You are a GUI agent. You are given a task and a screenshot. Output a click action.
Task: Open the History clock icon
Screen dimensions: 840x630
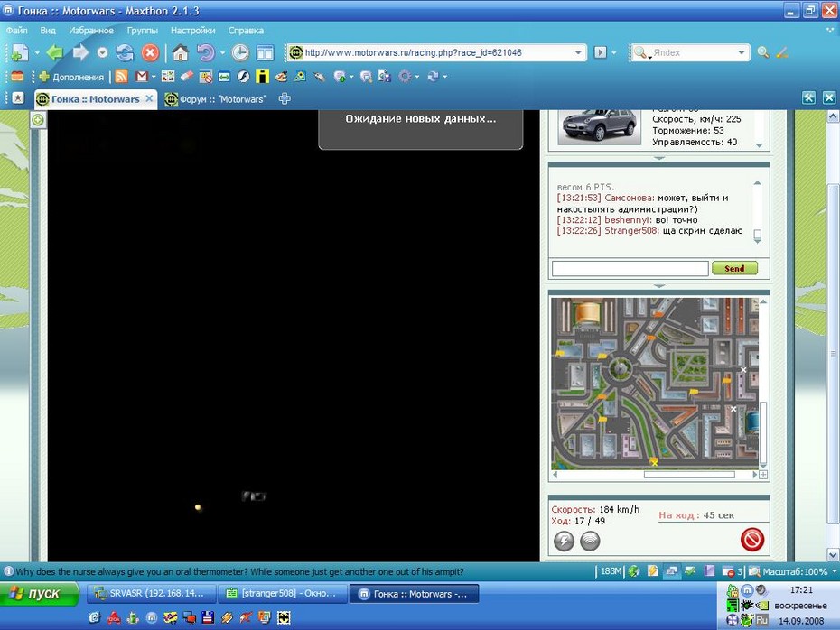tap(240, 52)
